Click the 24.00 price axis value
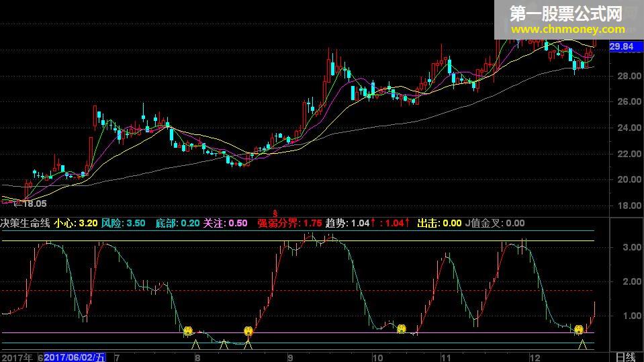Screen dimensions: 644x362 [x=629, y=128]
